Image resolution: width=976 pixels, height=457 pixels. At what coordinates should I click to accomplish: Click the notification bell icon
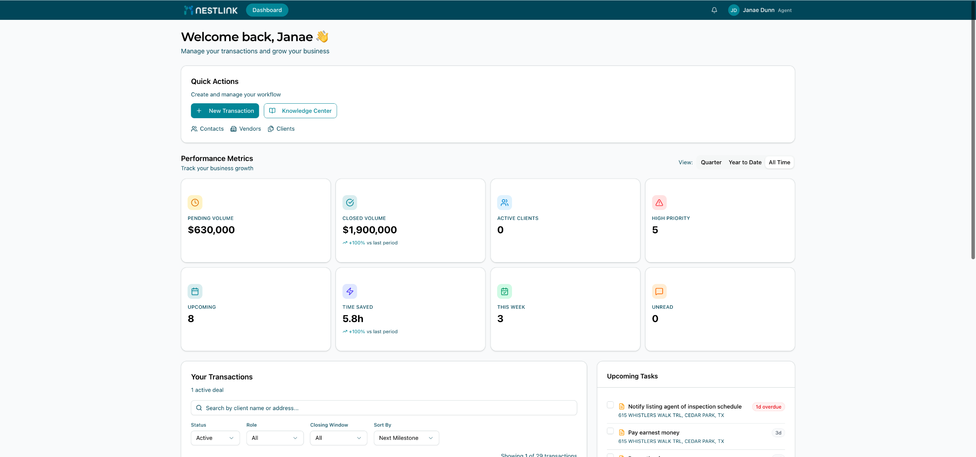point(714,10)
